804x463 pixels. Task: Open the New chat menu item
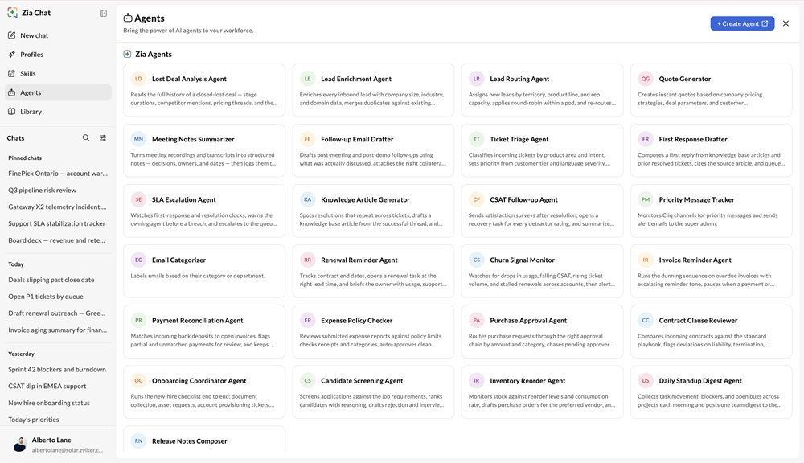tap(58, 35)
